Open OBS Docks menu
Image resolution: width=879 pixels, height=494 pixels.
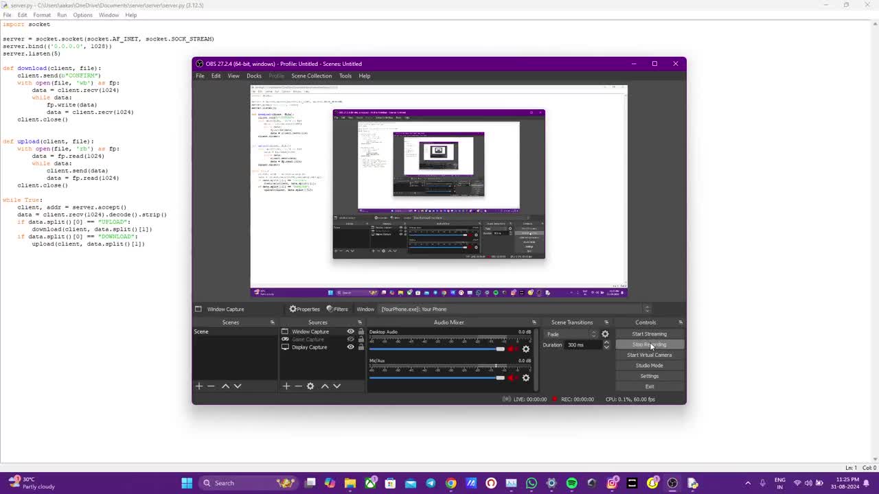(x=254, y=76)
